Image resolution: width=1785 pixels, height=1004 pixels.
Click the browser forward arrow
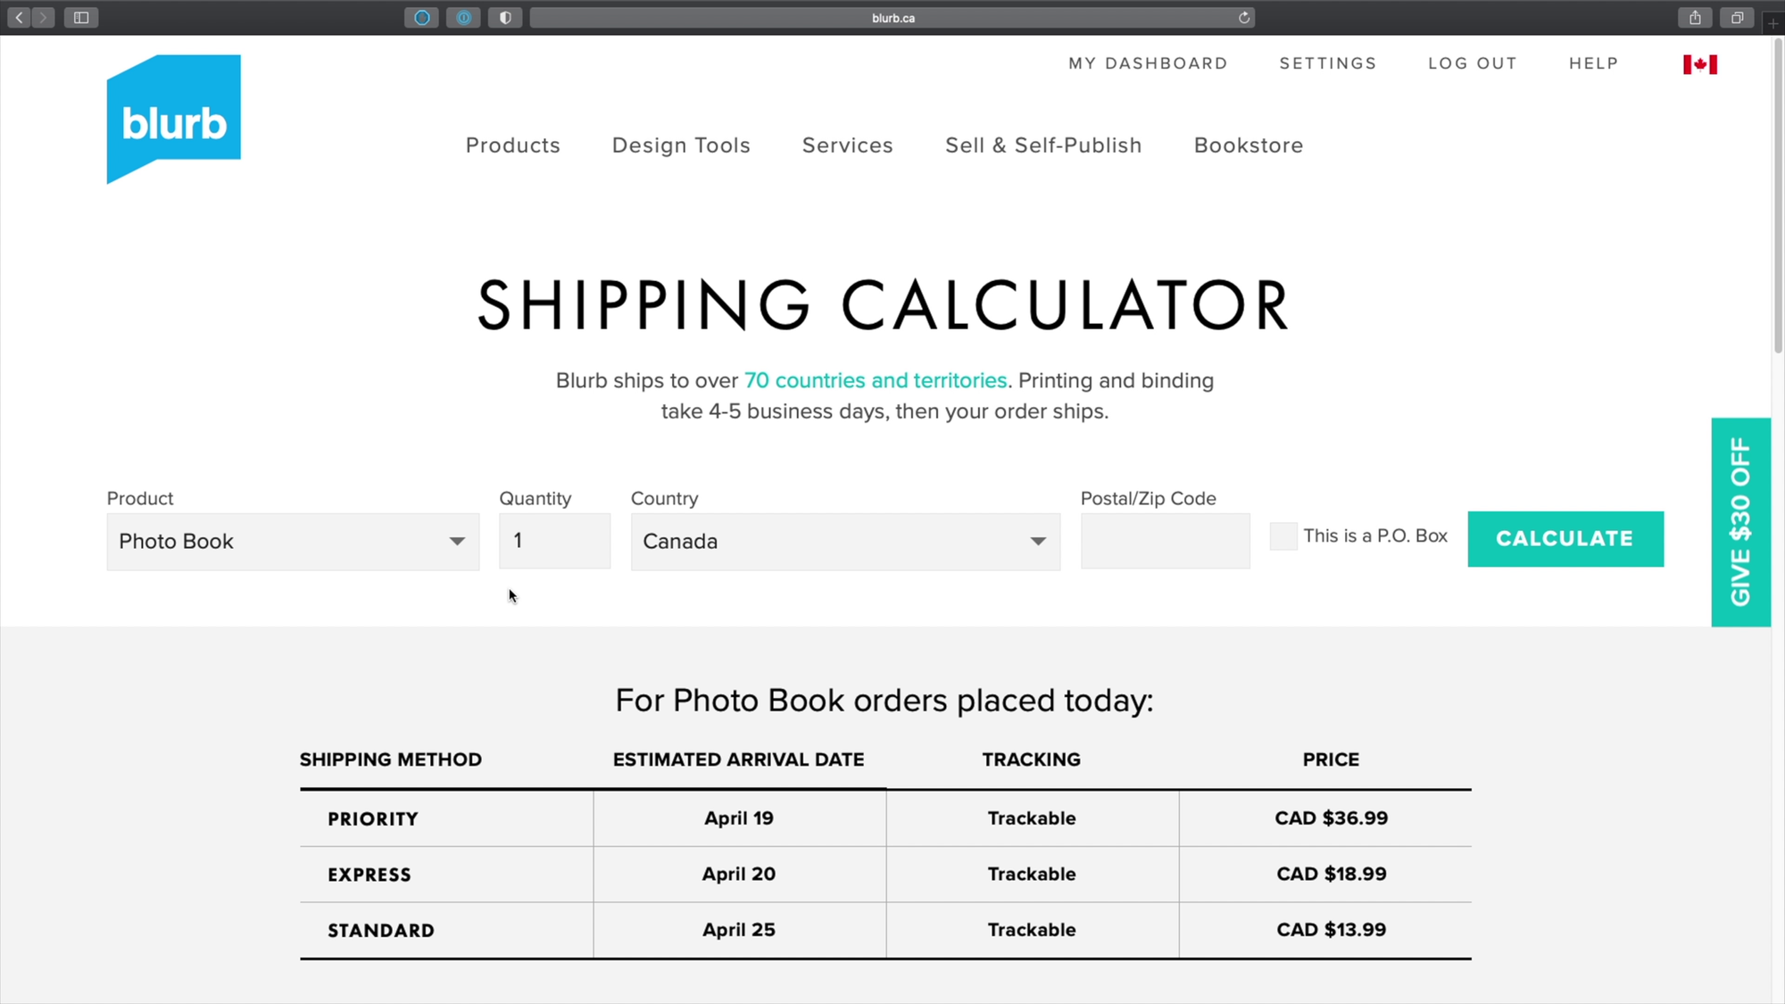43,17
